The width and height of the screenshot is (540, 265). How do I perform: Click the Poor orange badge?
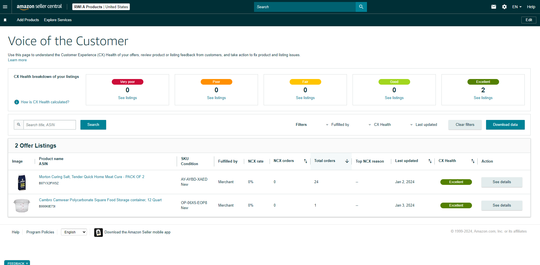(x=217, y=82)
